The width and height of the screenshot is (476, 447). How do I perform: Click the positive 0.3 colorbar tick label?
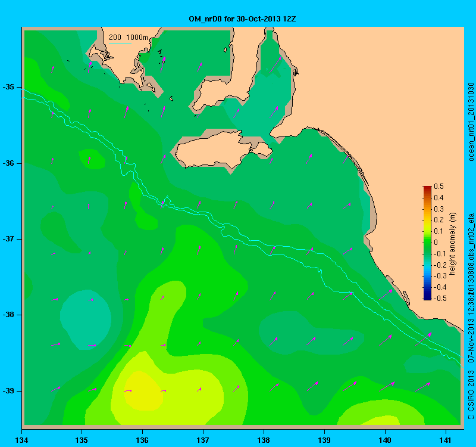point(439,209)
